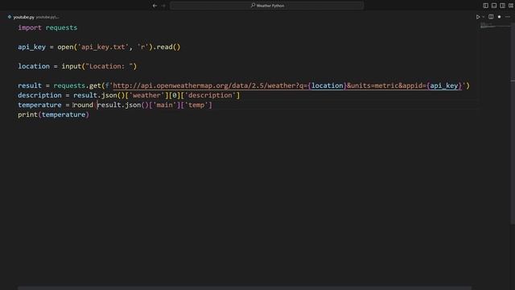Click the {location} variable in the URL
The height and width of the screenshot is (290, 515).
[x=328, y=85]
